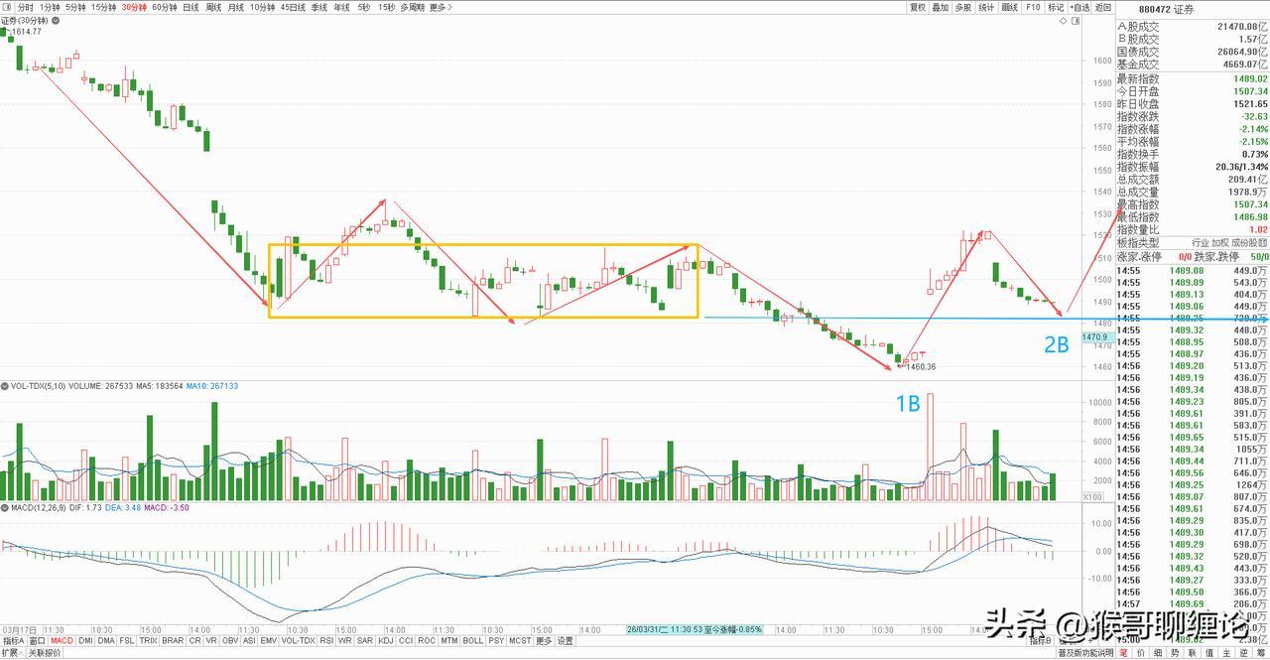This screenshot has width=1270, height=660.
Task: Select the RSI indicator
Action: click(x=326, y=640)
